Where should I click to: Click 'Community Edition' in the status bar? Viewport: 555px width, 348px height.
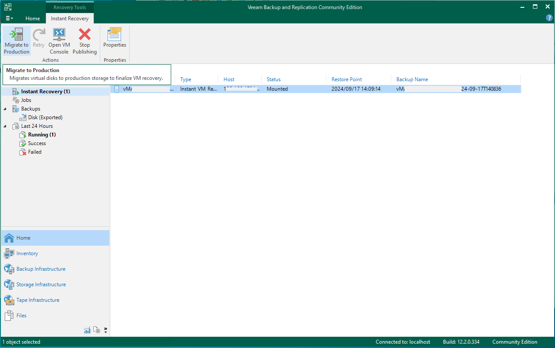click(x=515, y=342)
